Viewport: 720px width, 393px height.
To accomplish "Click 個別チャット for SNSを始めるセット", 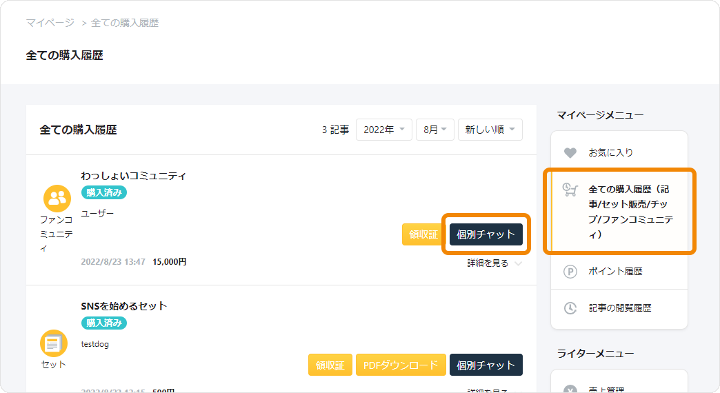I will pyautogui.click(x=486, y=365).
